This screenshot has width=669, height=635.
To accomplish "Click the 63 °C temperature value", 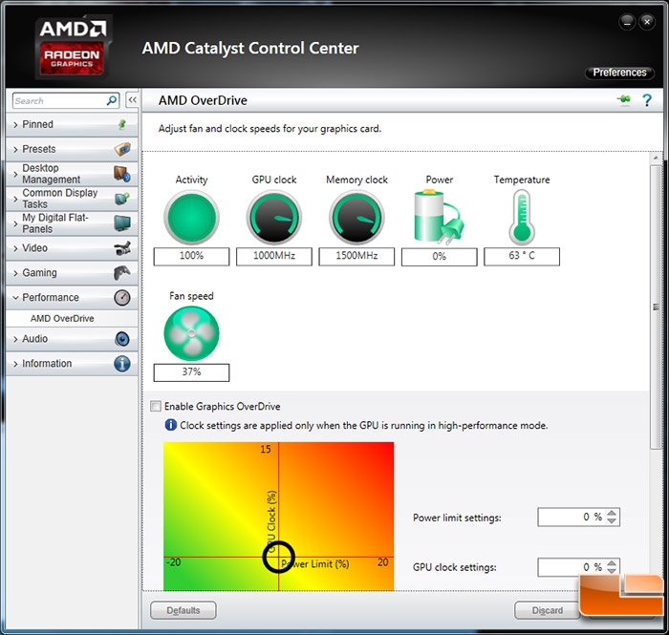I will click(522, 256).
